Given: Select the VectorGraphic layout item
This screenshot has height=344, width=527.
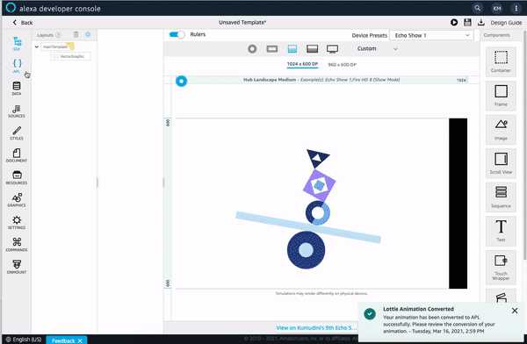Looking at the screenshot, I should point(70,56).
